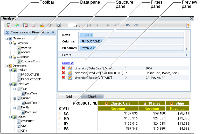Switch to the Chart tab

[x=92, y=97]
